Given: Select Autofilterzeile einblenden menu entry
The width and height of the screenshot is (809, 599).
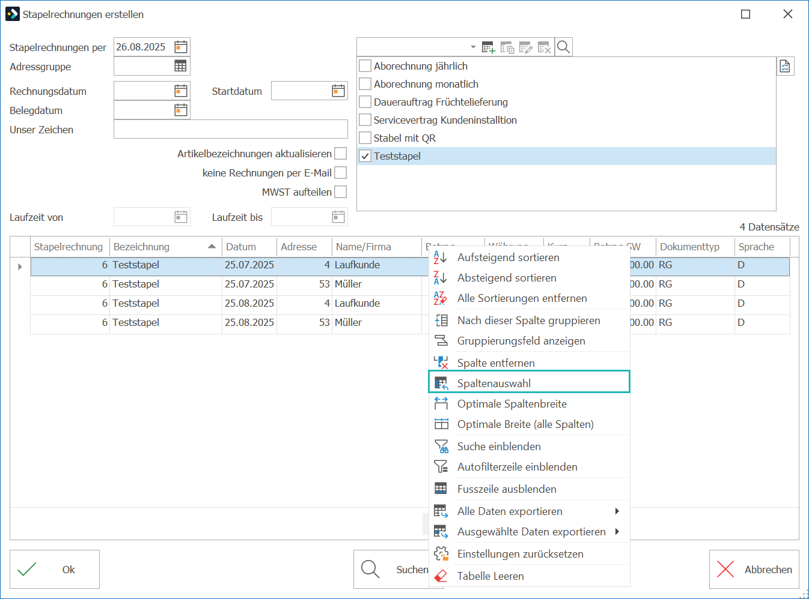Looking at the screenshot, I should [x=529, y=467].
